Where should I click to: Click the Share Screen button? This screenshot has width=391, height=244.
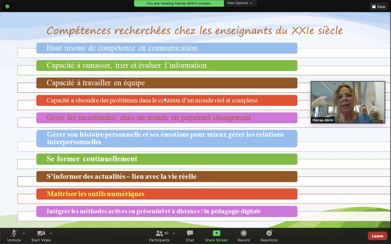[216, 236]
